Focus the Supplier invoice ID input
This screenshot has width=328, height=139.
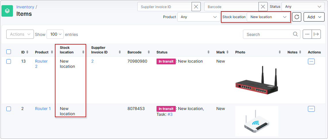pyautogui.click(x=165, y=7)
